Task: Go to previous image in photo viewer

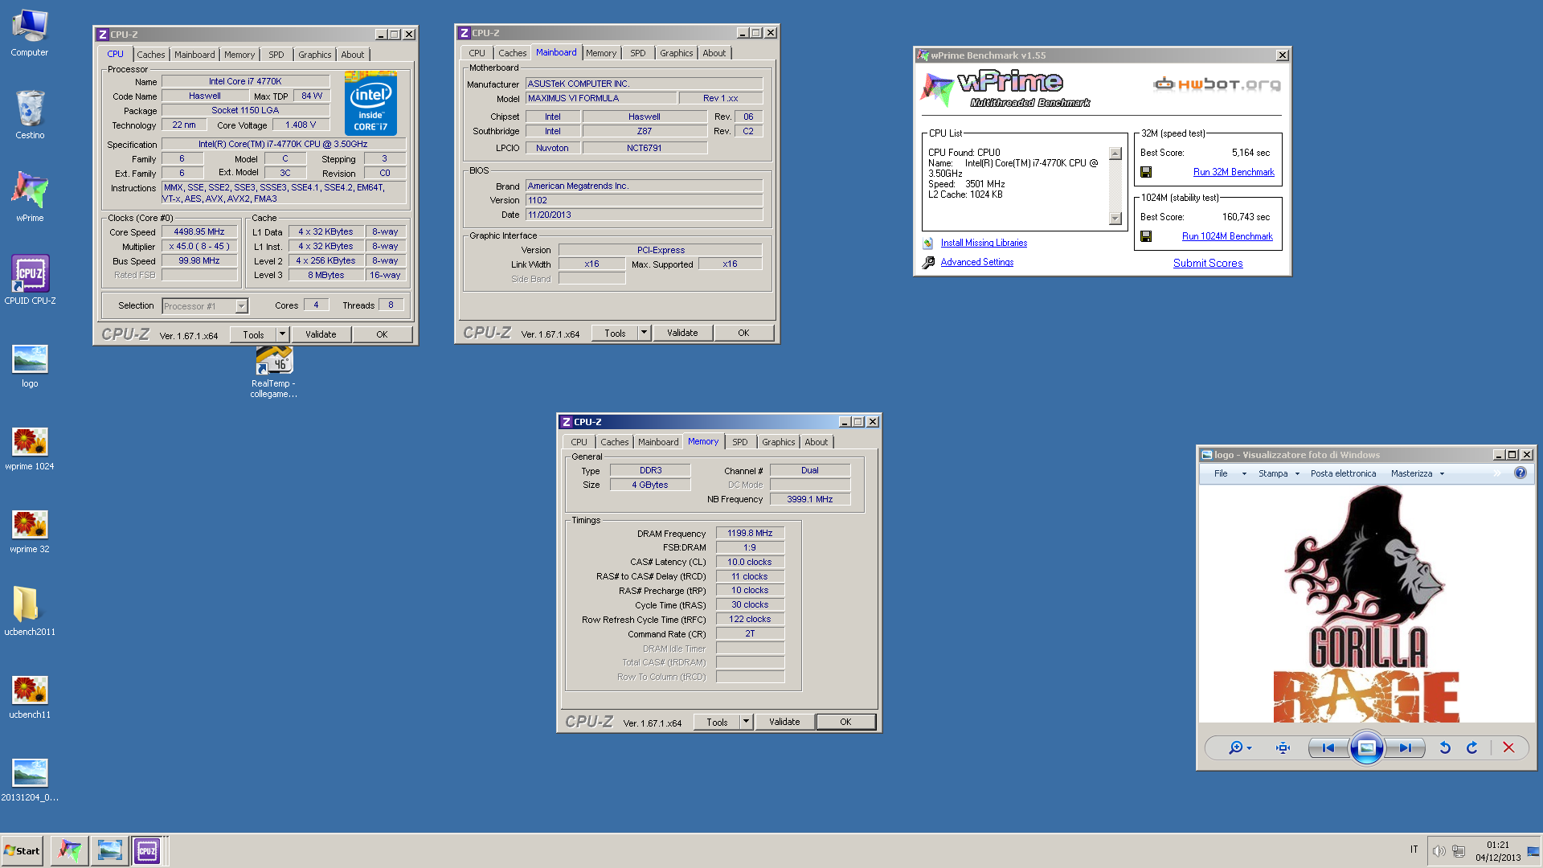Action: [x=1328, y=747]
